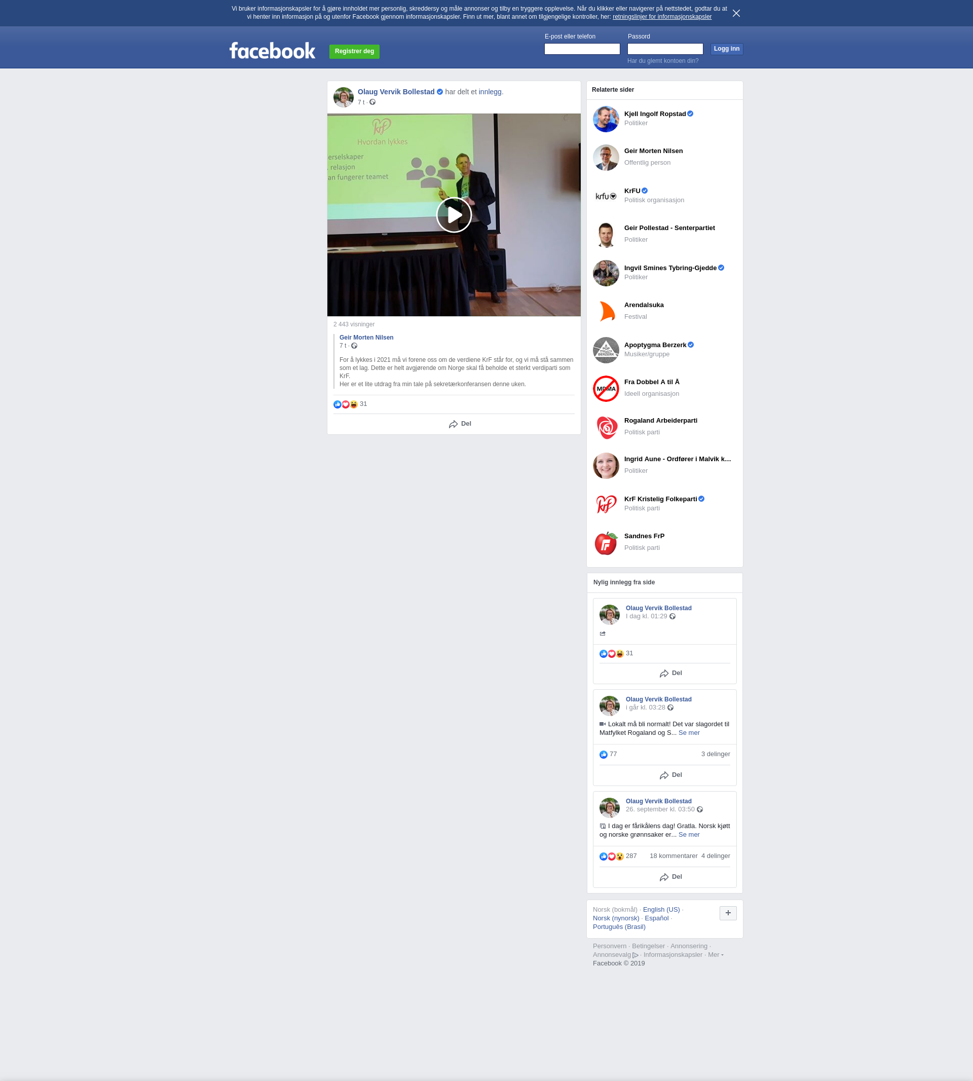Open Rogaland Arbeiderparti rose logo
This screenshot has width=973, height=1081.
606,427
